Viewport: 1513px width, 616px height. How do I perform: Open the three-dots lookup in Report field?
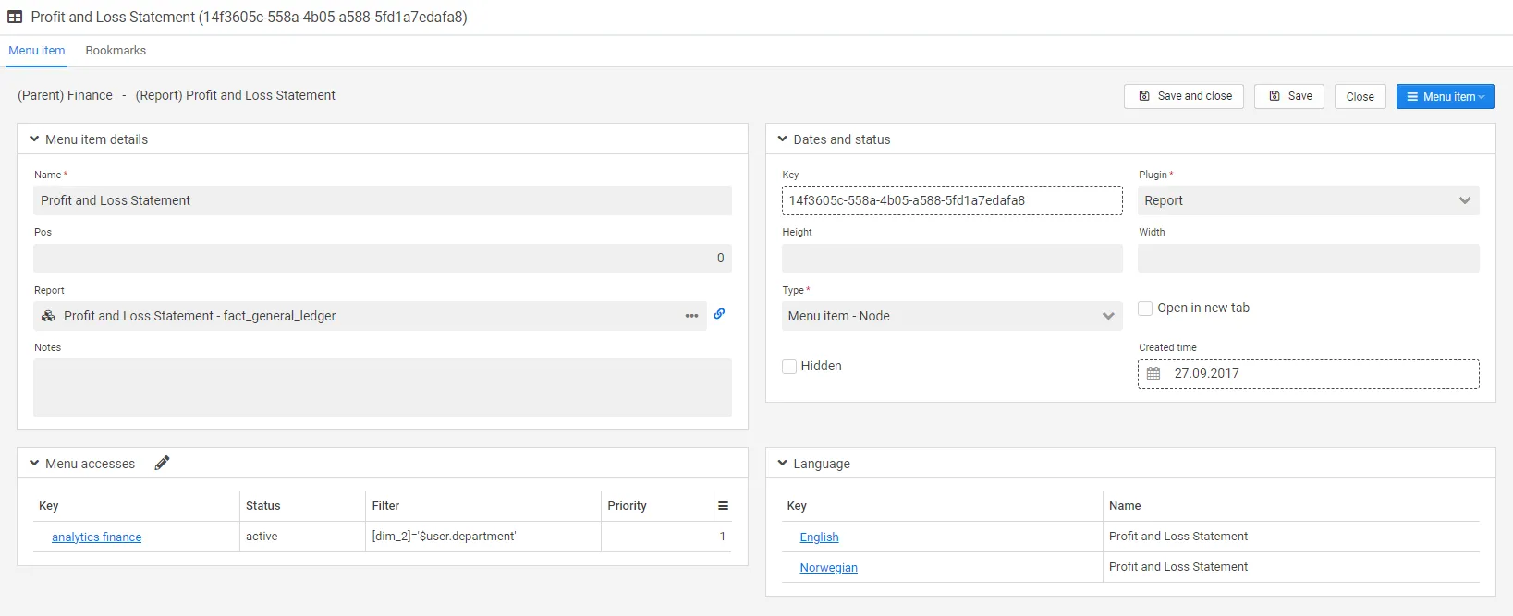(691, 316)
